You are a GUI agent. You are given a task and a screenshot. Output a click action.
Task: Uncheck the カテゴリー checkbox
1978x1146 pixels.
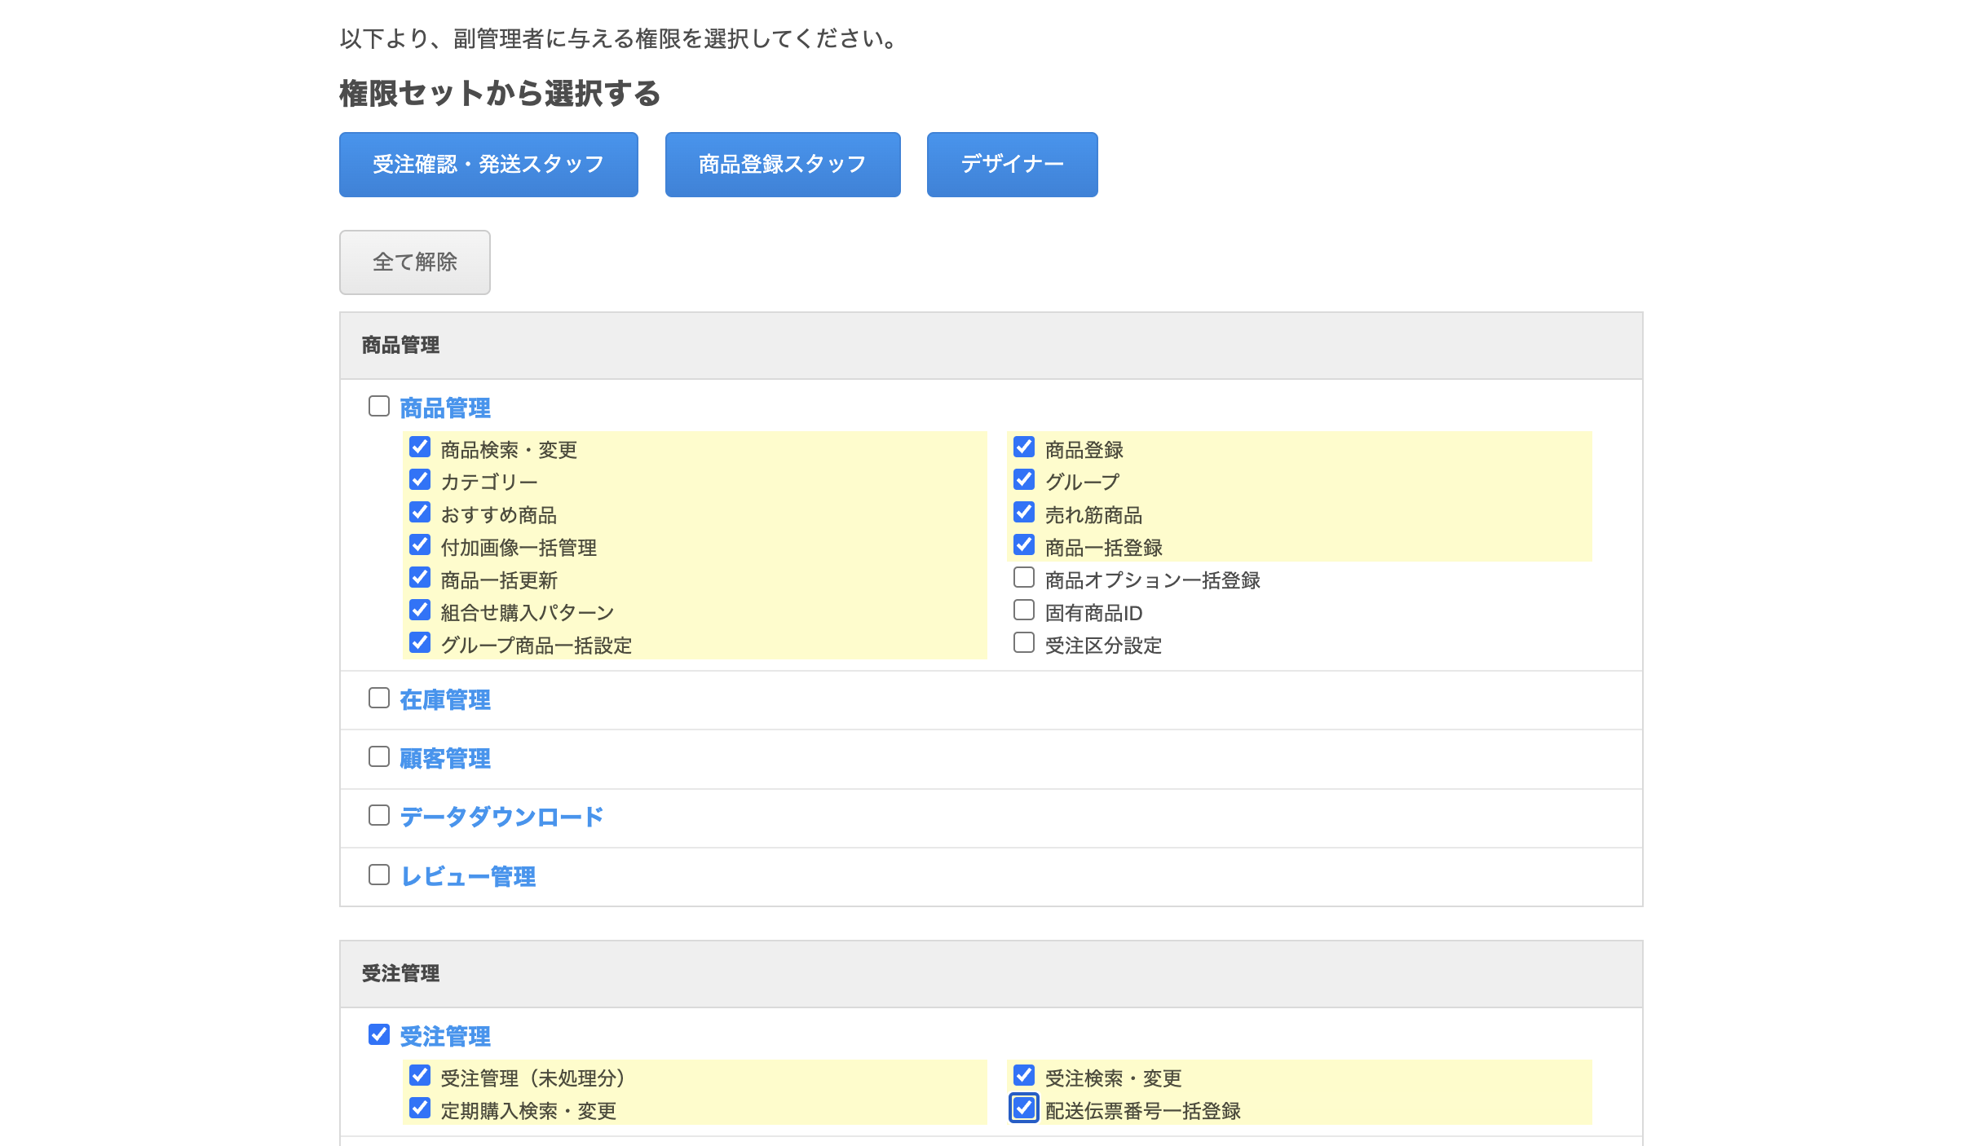420,480
